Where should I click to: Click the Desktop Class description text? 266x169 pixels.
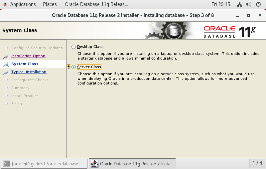pos(168,56)
